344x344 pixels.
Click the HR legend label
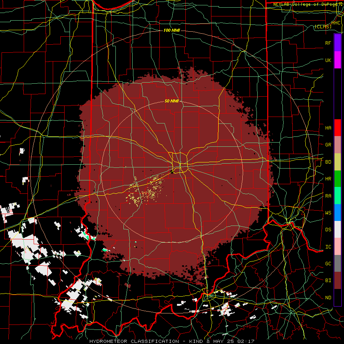click(328, 179)
